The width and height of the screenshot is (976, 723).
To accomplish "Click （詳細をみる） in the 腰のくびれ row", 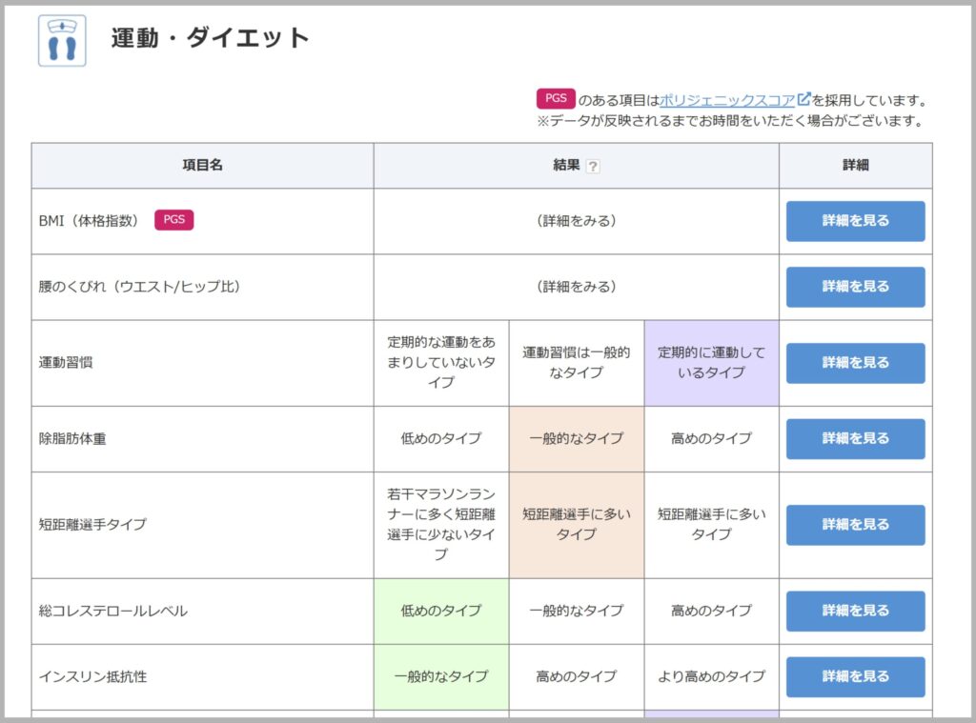I will (x=577, y=287).
